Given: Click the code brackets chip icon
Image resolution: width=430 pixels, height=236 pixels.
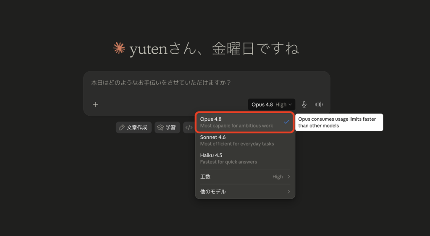Looking at the screenshot, I should coord(189,127).
